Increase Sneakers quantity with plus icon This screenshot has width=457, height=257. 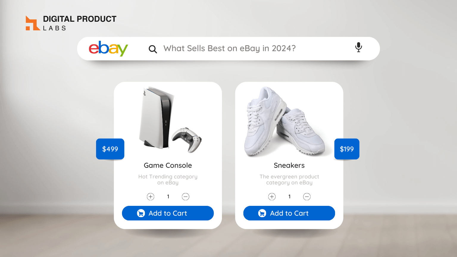[272, 197]
